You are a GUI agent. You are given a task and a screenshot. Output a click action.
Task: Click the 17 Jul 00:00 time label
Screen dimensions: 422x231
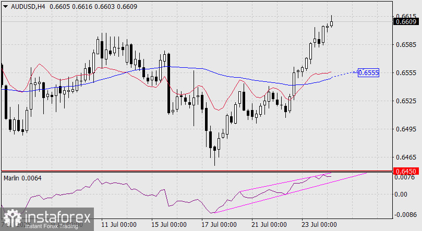pyautogui.click(x=219, y=225)
